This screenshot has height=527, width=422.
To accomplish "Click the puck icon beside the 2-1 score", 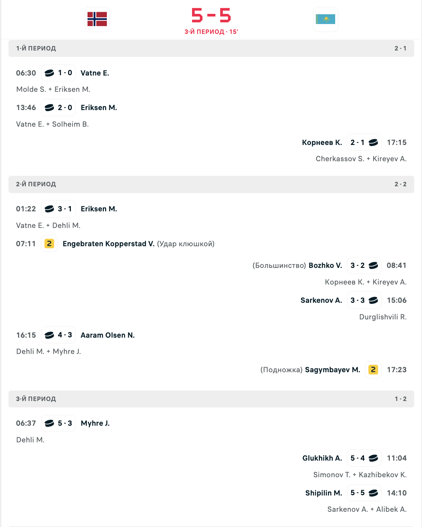I will click(x=373, y=143).
